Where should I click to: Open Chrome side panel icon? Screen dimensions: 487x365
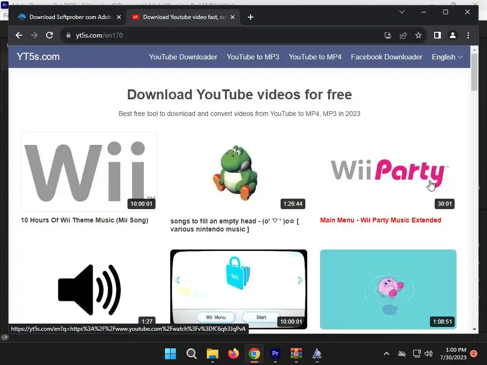438,35
